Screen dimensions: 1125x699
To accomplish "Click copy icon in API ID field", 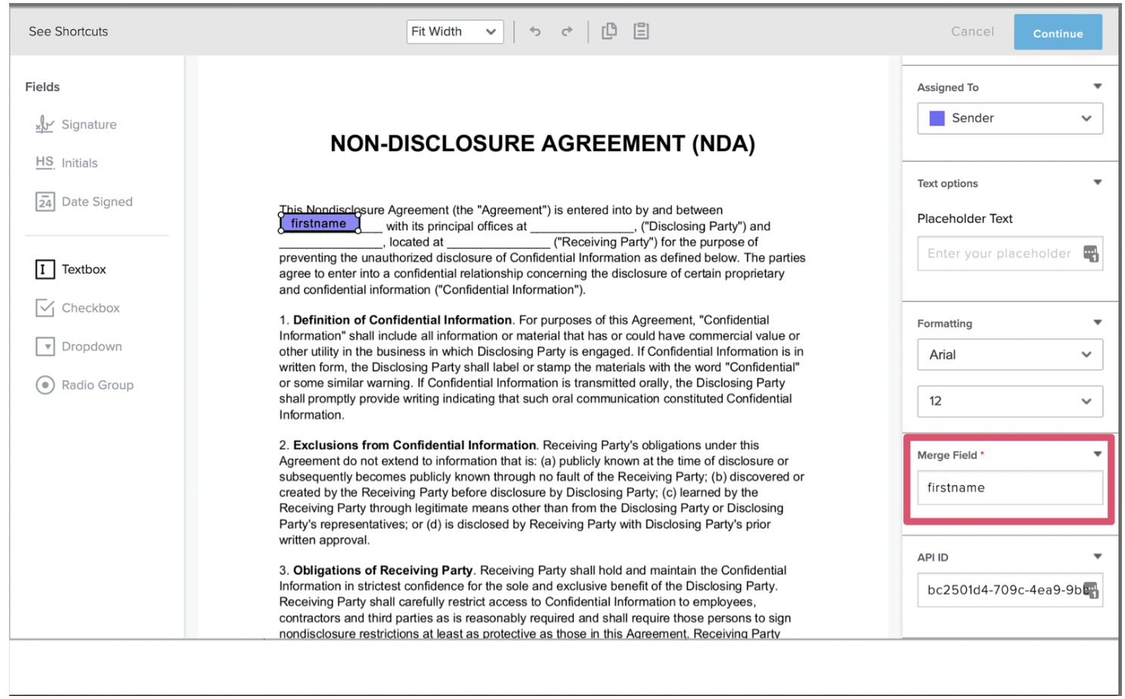I will 1090,590.
